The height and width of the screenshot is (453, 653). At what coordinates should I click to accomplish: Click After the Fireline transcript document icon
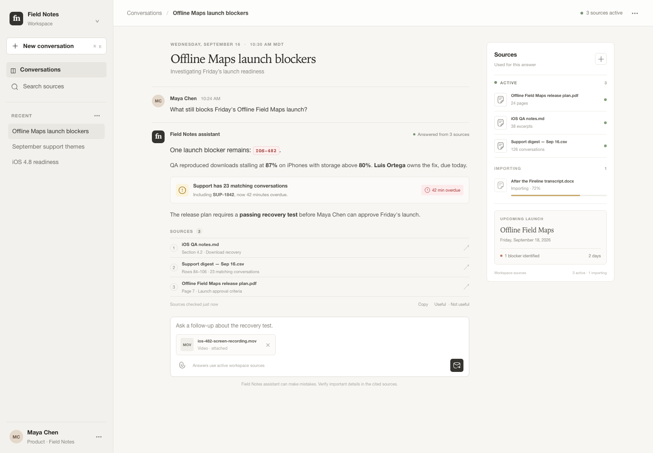coord(501,185)
